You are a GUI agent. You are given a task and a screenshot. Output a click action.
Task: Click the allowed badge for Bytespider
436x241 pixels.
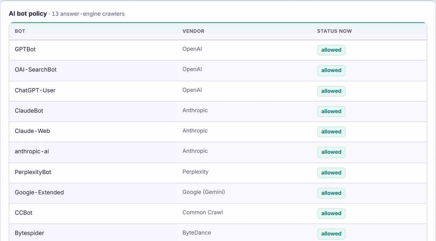[x=331, y=233]
